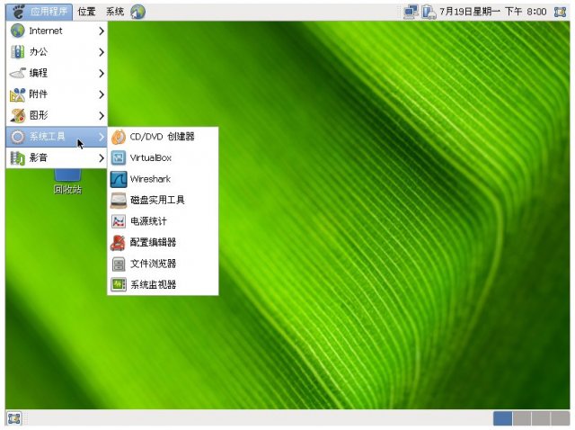Click the show desktop button in bottom panel
The height and width of the screenshot is (430, 575).
(13, 418)
